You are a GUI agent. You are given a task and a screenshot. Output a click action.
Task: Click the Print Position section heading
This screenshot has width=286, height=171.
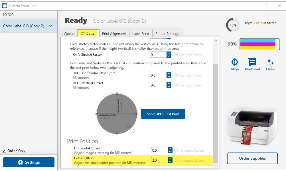click(82, 141)
